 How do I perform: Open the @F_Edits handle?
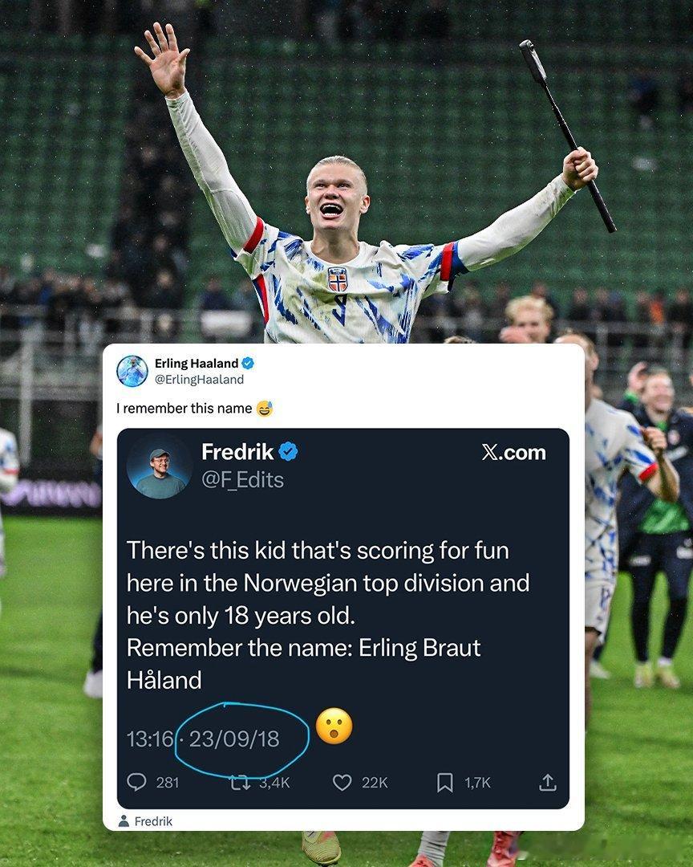pyautogui.click(x=242, y=479)
